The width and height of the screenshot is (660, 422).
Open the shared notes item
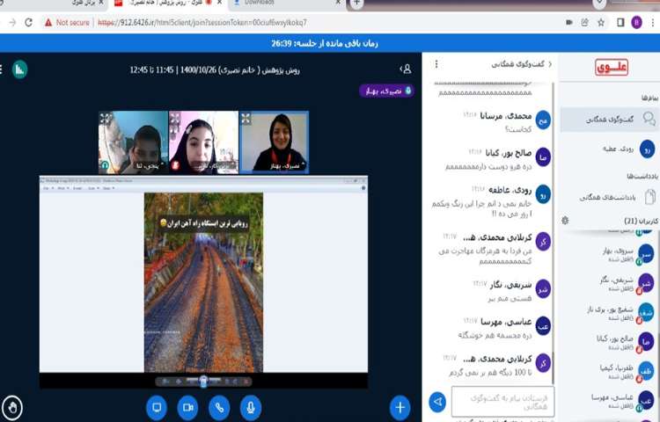pyautogui.click(x=609, y=198)
